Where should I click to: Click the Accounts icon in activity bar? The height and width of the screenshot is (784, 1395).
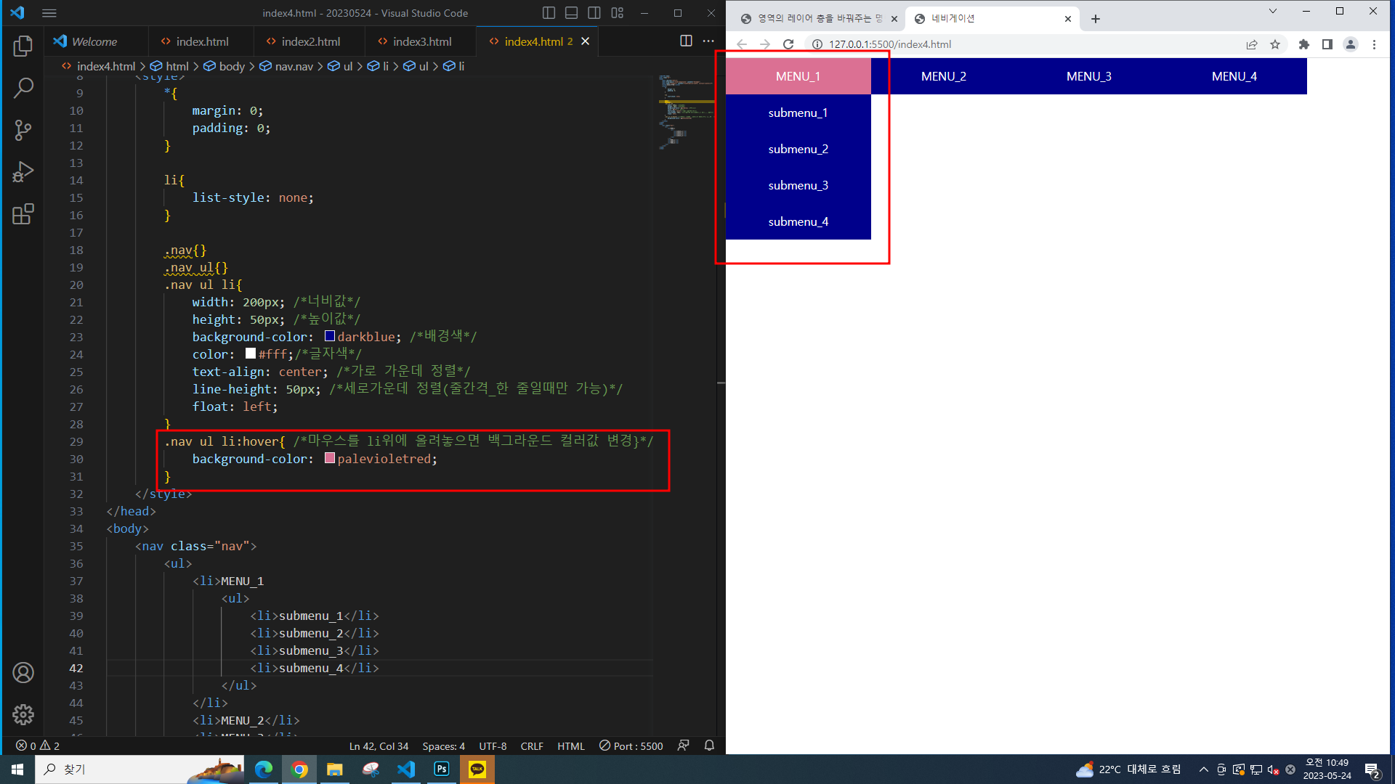[x=23, y=673]
